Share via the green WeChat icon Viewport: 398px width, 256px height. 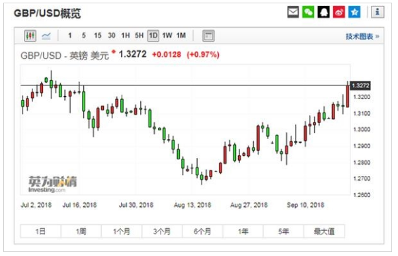coord(308,12)
